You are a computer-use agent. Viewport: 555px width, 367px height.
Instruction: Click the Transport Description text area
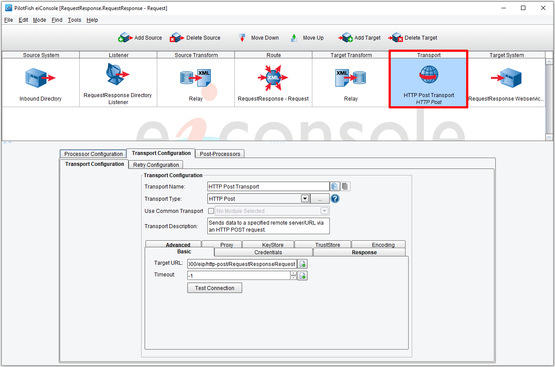tap(268, 226)
